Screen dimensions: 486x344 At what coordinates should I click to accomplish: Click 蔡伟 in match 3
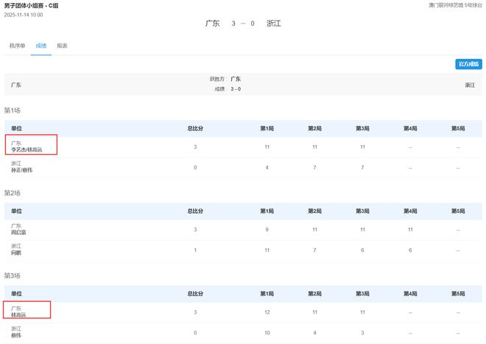(16, 335)
